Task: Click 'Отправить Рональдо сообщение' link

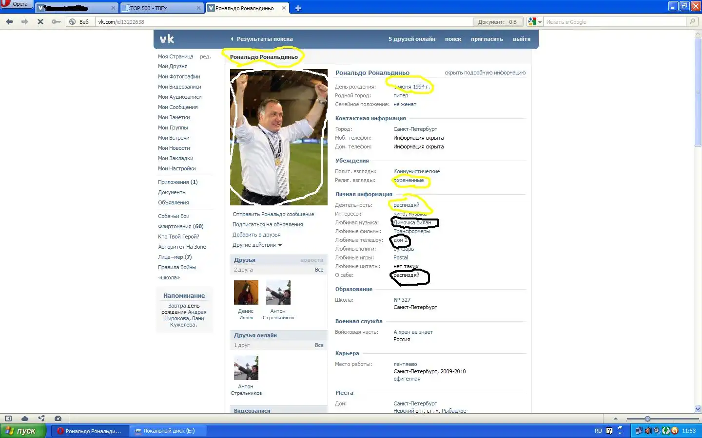Action: pos(273,214)
